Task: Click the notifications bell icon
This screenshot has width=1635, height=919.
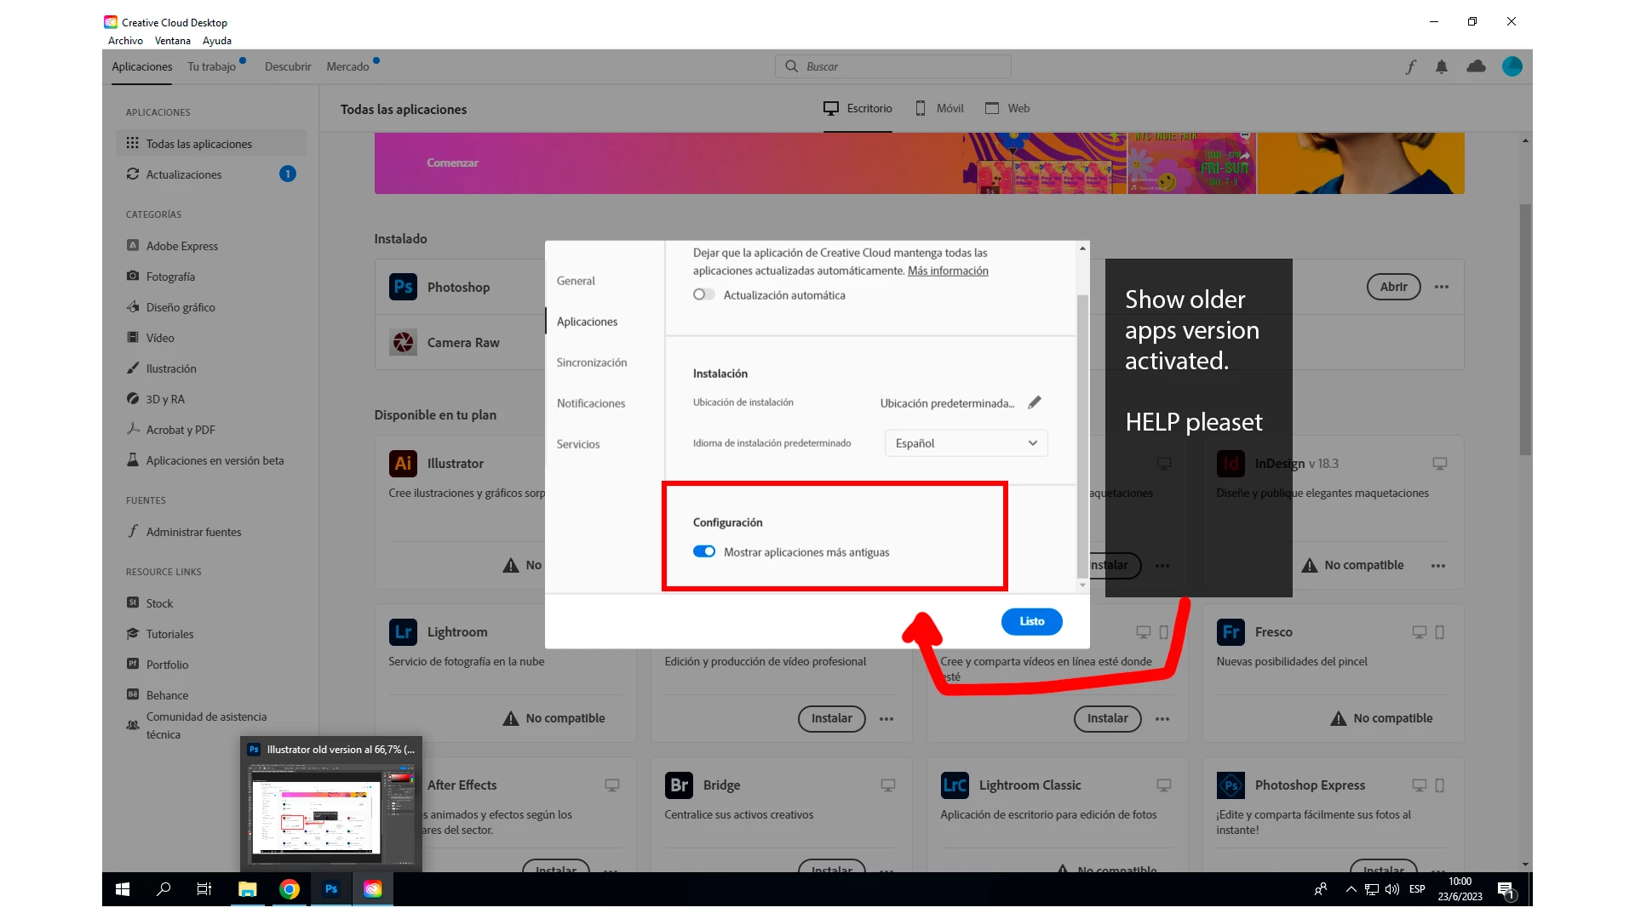Action: (x=1441, y=66)
